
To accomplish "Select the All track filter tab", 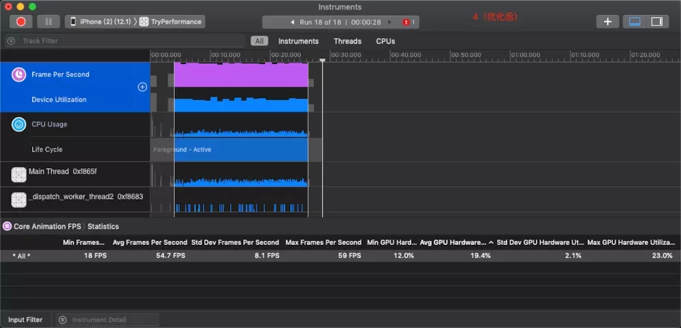I will click(259, 42).
